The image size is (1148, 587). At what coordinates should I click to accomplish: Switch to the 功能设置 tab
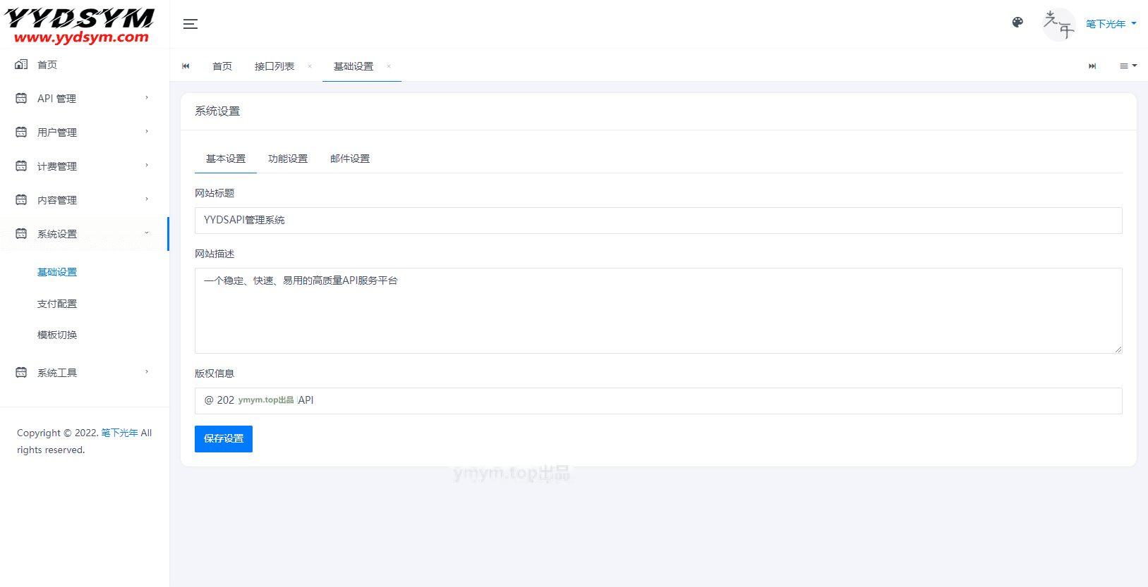(x=288, y=159)
